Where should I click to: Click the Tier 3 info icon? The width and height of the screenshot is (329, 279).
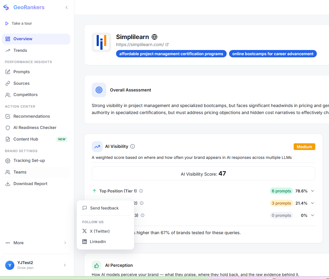click(143, 215)
